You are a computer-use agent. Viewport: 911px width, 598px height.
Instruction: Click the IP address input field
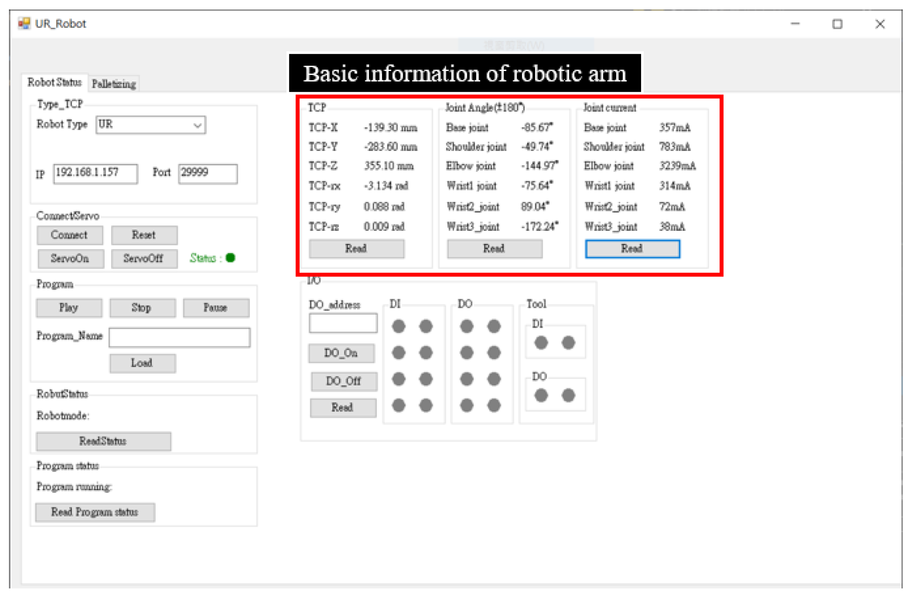coord(95,174)
